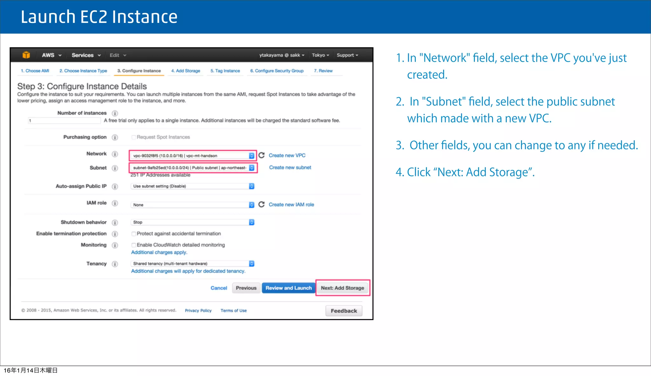Tick the Request Spot Instances checkbox
Image resolution: width=651 pixels, height=376 pixels.
click(x=134, y=137)
